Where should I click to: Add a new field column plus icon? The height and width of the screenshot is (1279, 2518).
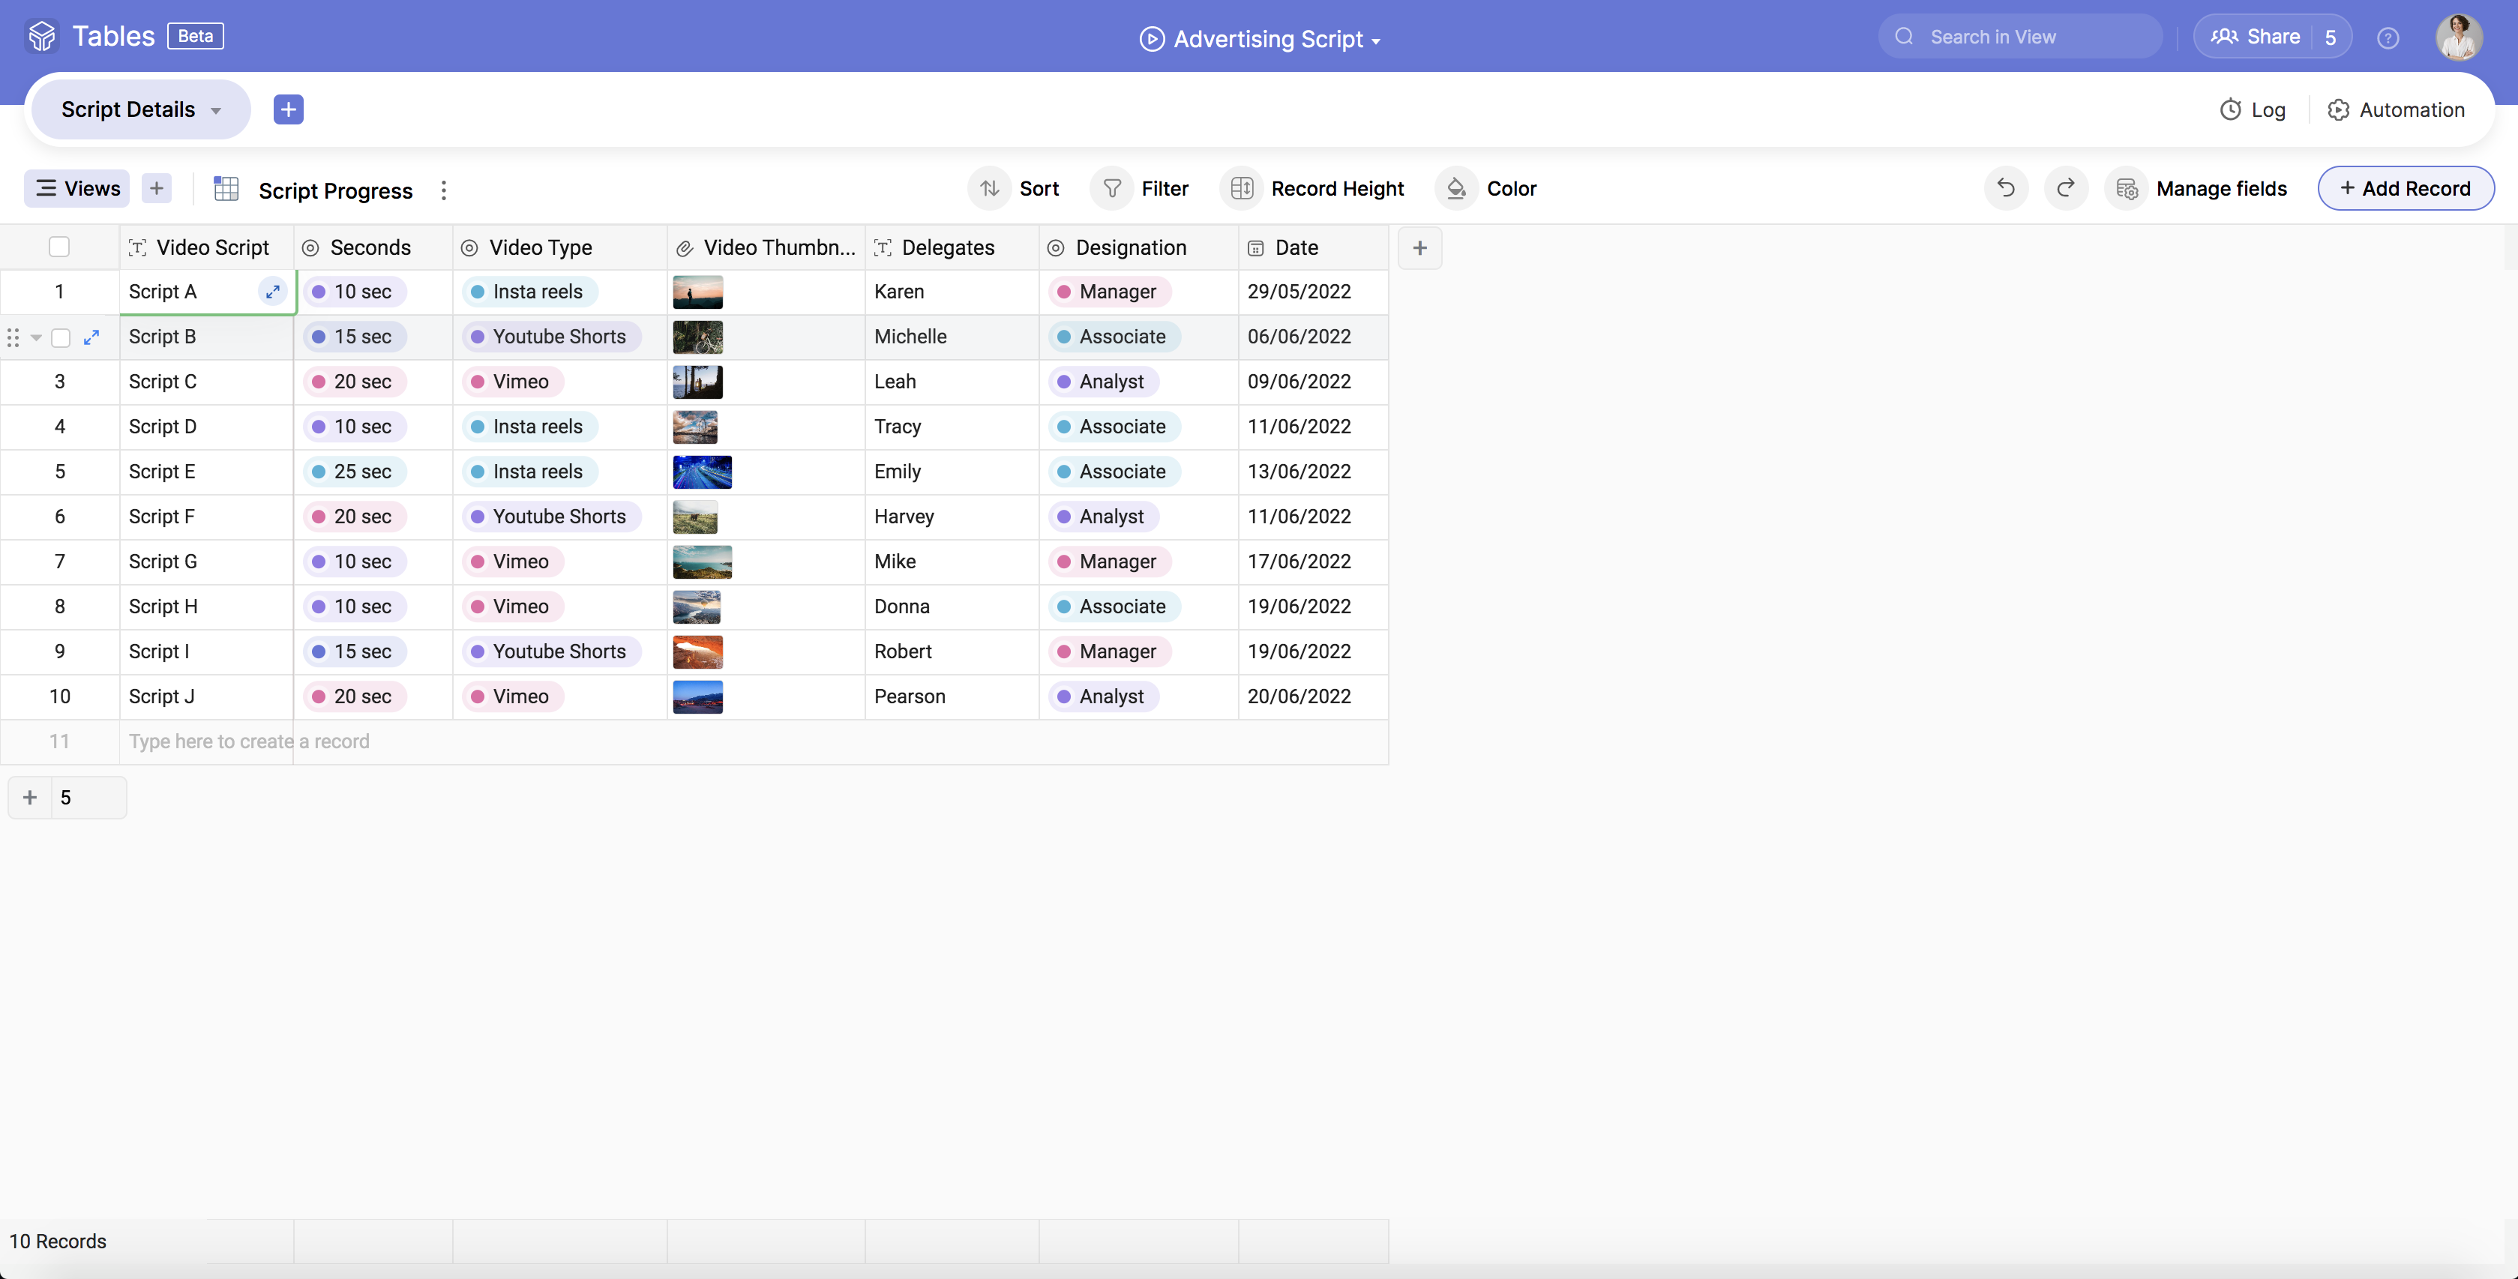1419,248
